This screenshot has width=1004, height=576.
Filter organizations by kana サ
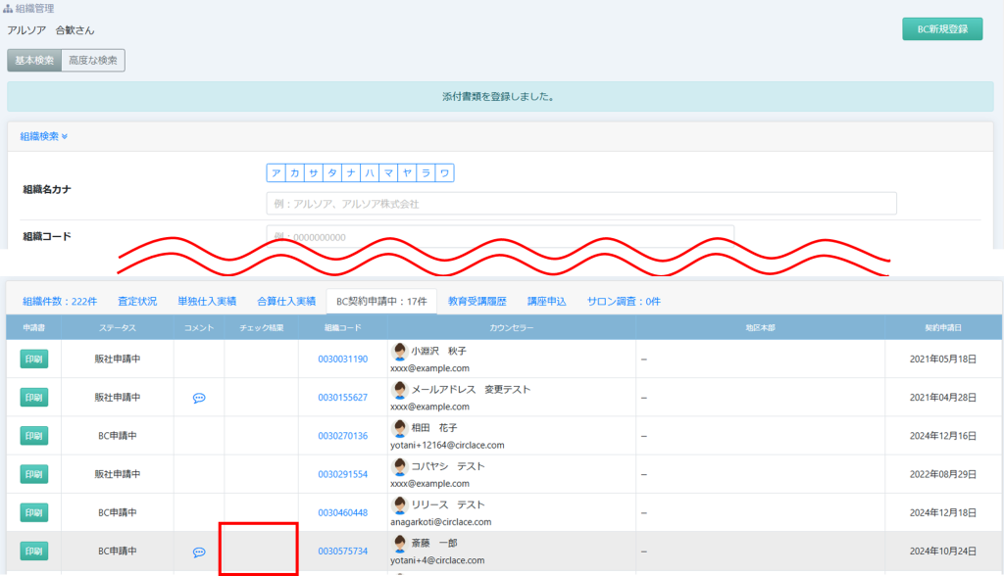point(314,173)
